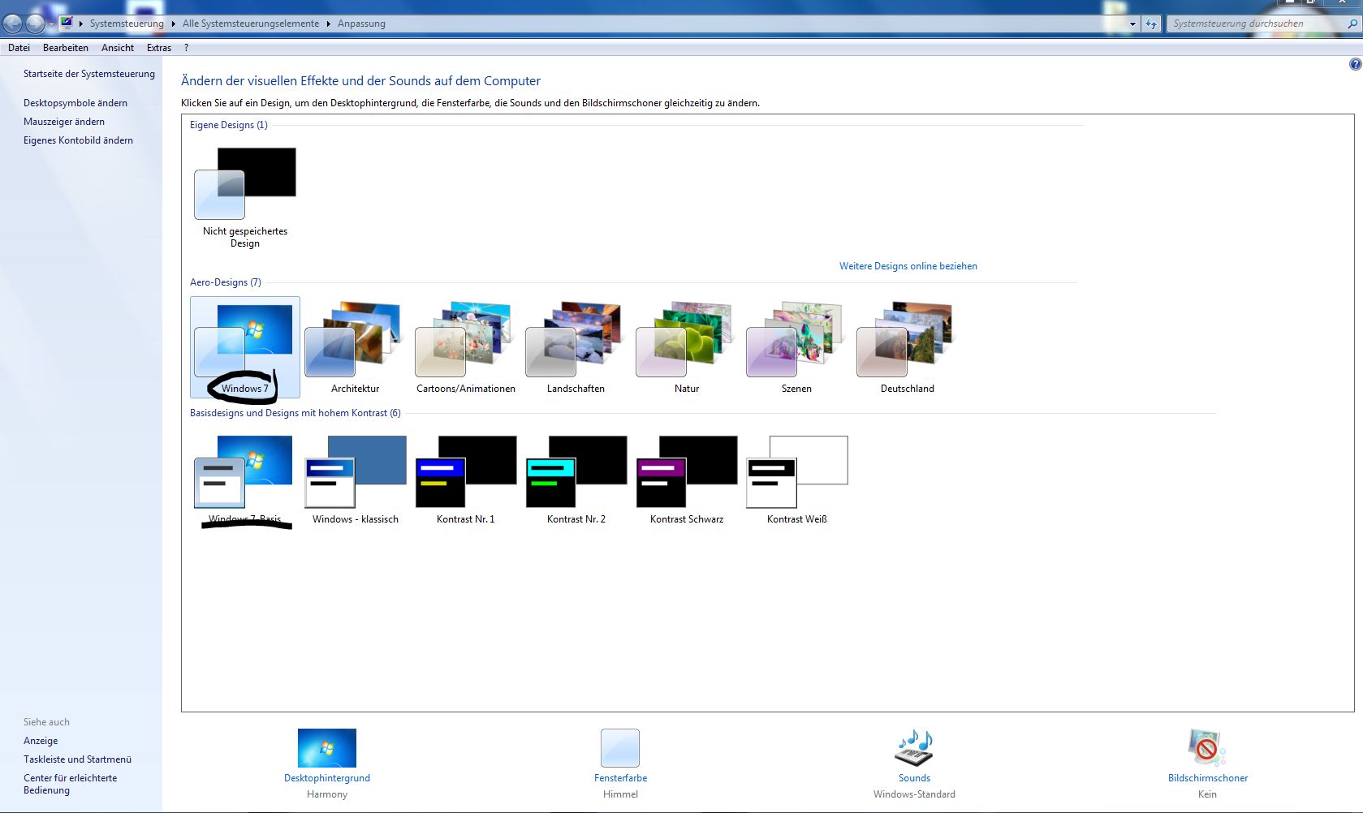Go back with the back arrow button
Viewport: 1363px width, 813px height.
13,24
